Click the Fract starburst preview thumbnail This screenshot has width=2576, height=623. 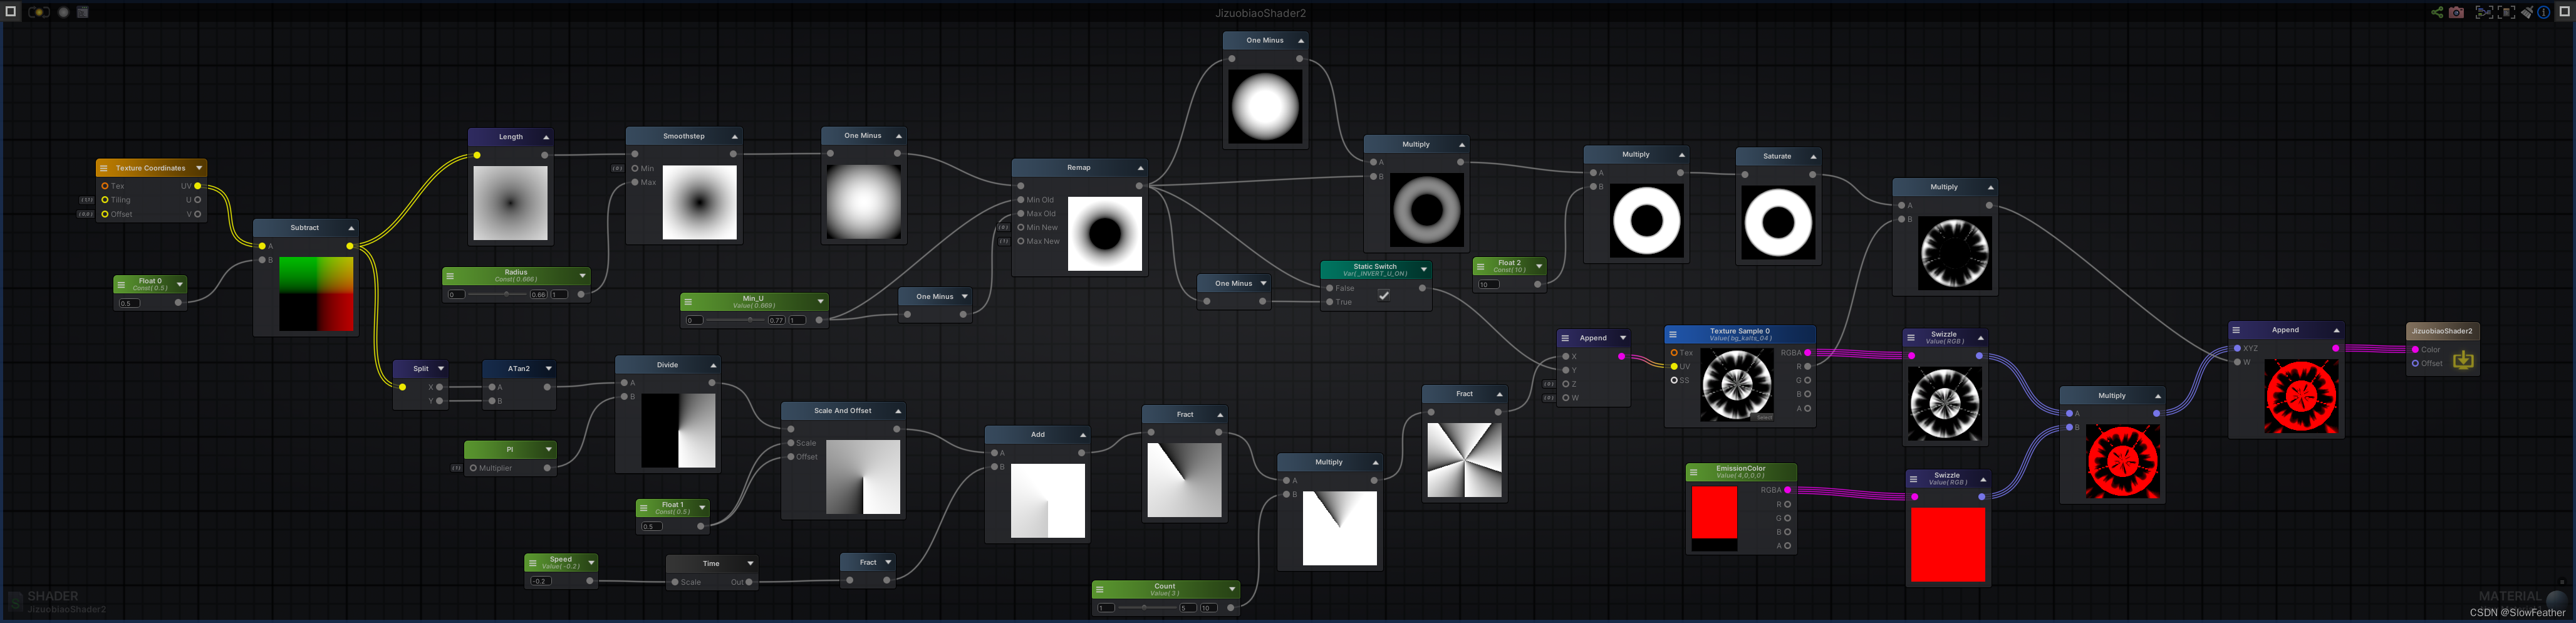1464,460
